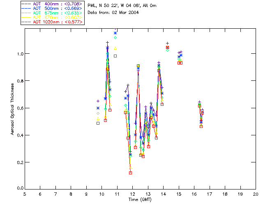Click the y-axis tick label 0.0
Viewport: 263px width, 210px height.
click(x=20, y=188)
